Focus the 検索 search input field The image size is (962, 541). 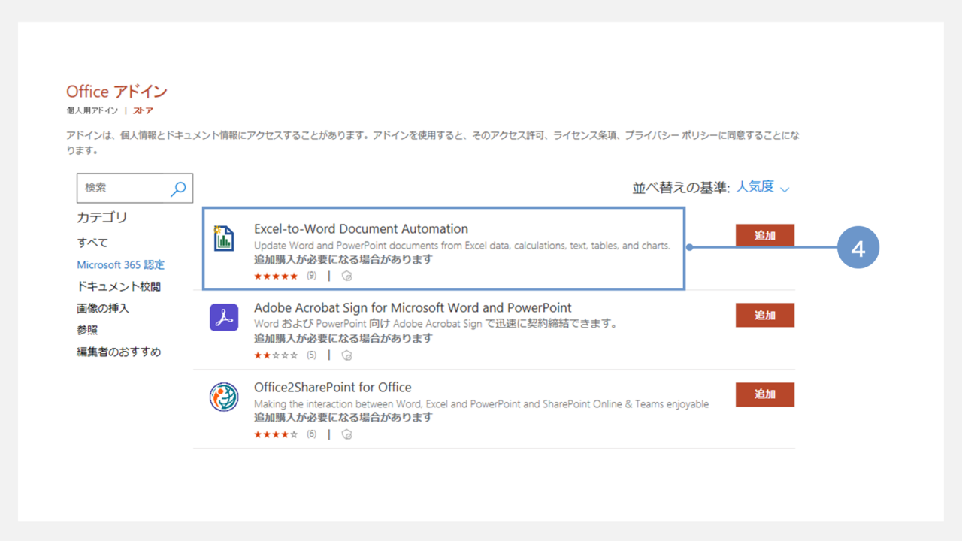tap(135, 188)
